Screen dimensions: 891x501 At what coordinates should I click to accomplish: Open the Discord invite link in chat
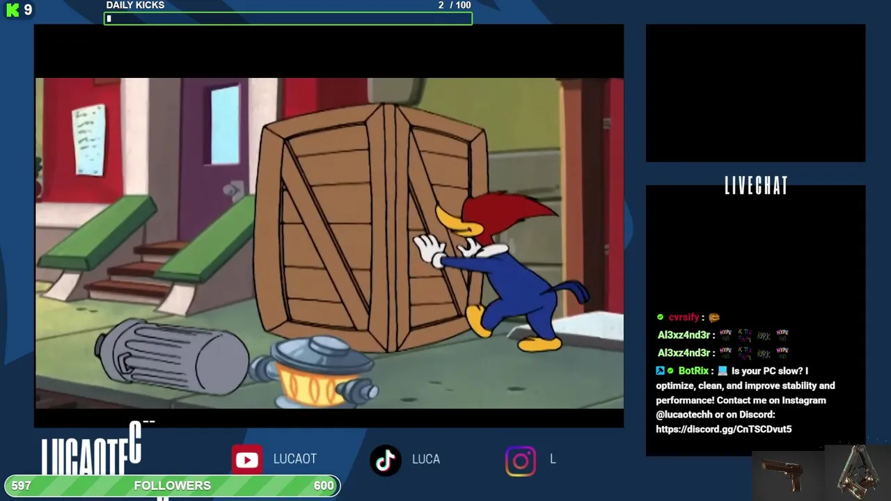(x=724, y=429)
